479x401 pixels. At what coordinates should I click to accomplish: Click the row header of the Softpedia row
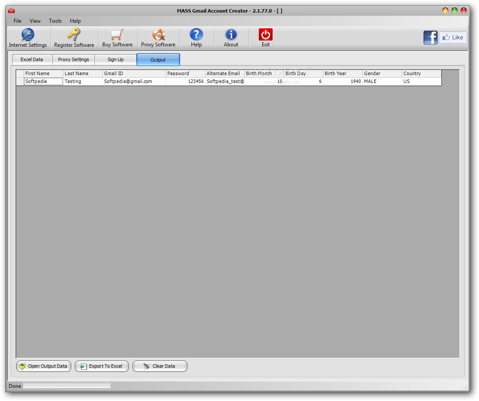[20, 82]
